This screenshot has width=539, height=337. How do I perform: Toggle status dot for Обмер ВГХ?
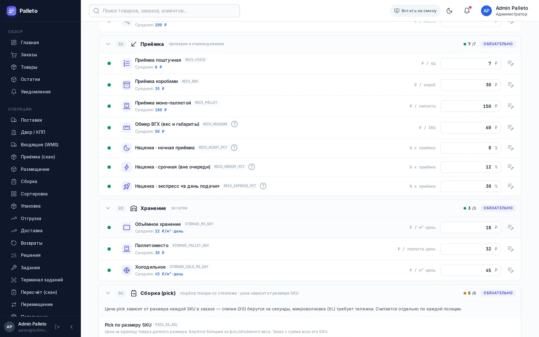pyautogui.click(x=109, y=128)
